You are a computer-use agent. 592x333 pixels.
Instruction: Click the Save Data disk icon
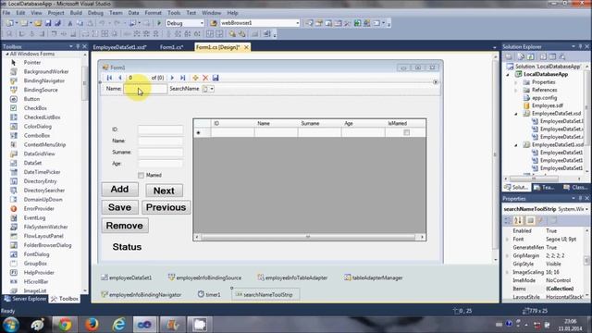click(x=216, y=78)
